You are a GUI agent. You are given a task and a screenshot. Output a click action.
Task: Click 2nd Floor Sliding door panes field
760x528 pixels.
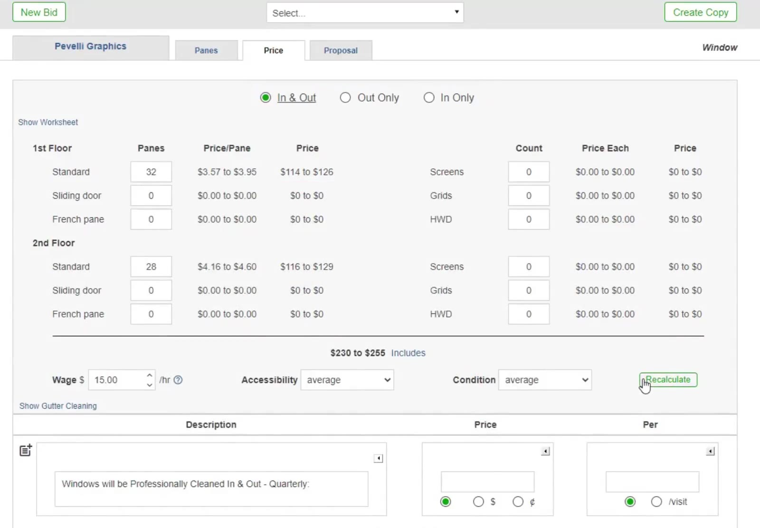tap(151, 291)
